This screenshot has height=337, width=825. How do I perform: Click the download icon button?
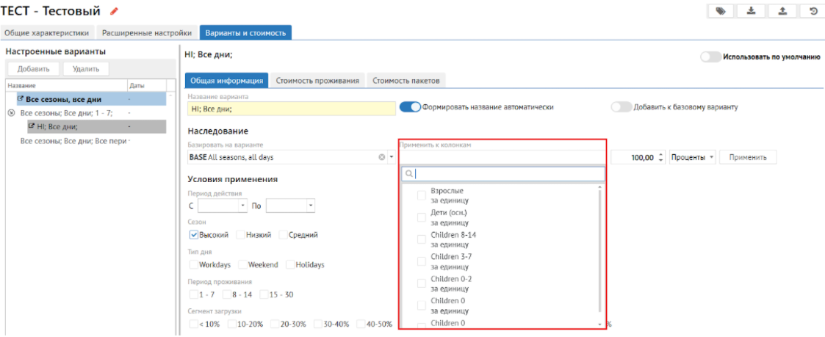[752, 11]
